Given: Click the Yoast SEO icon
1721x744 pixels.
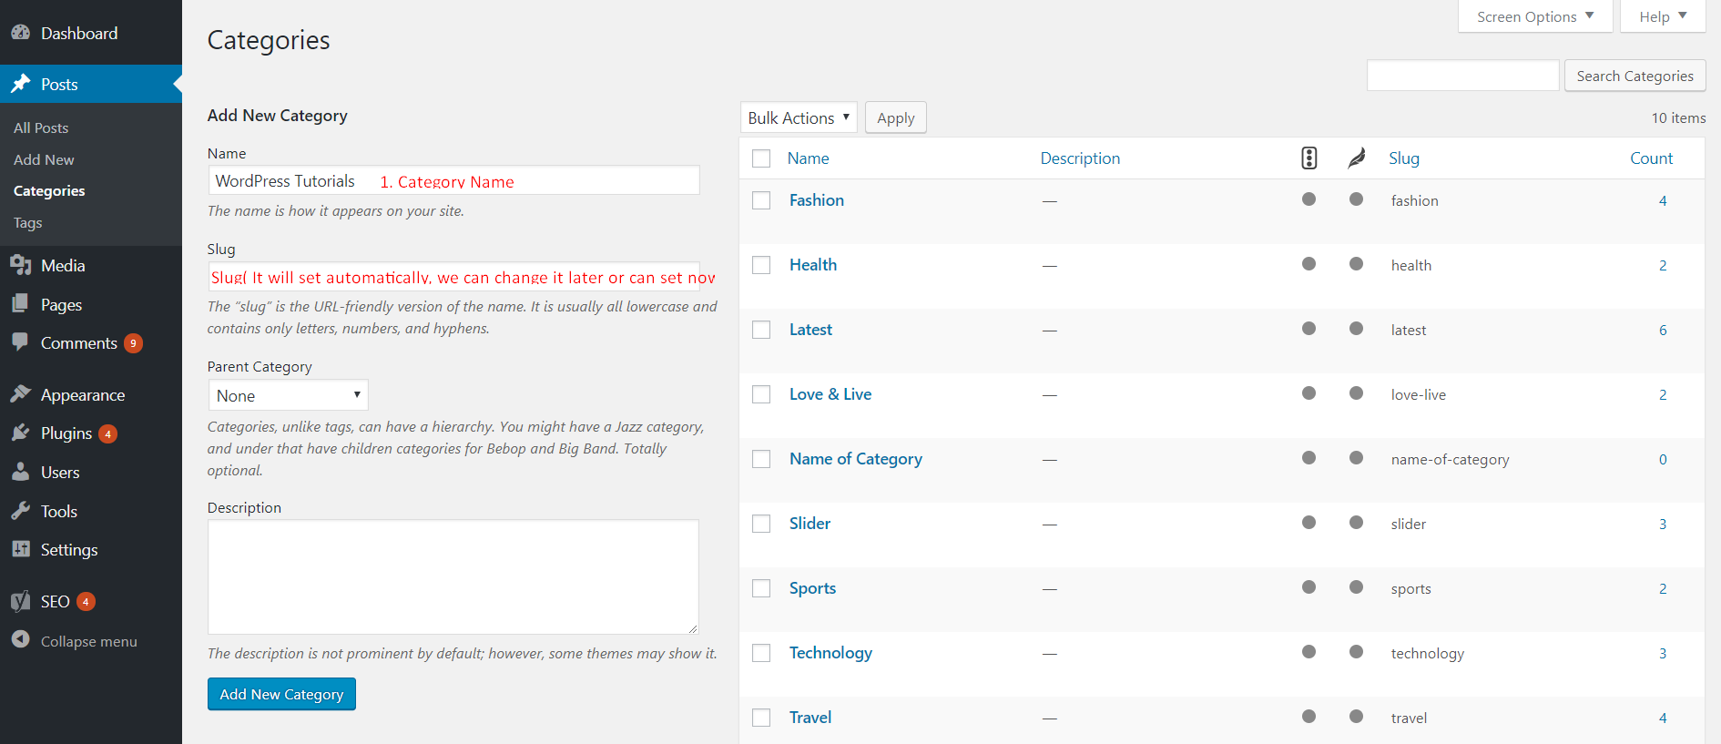Looking at the screenshot, I should (20, 601).
